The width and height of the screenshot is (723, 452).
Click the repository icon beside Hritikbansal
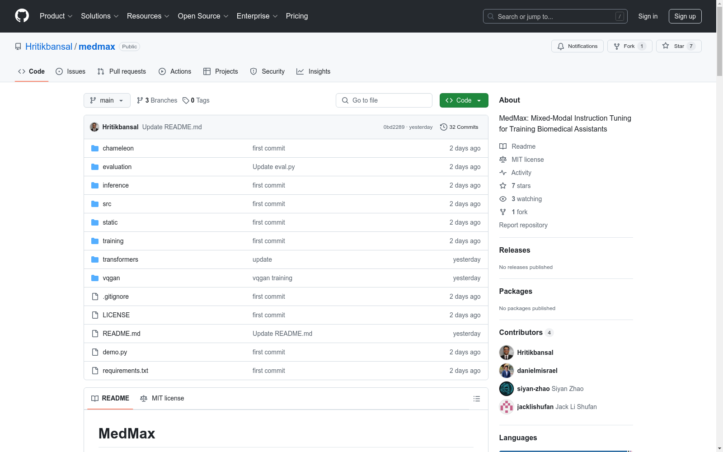pos(18,47)
